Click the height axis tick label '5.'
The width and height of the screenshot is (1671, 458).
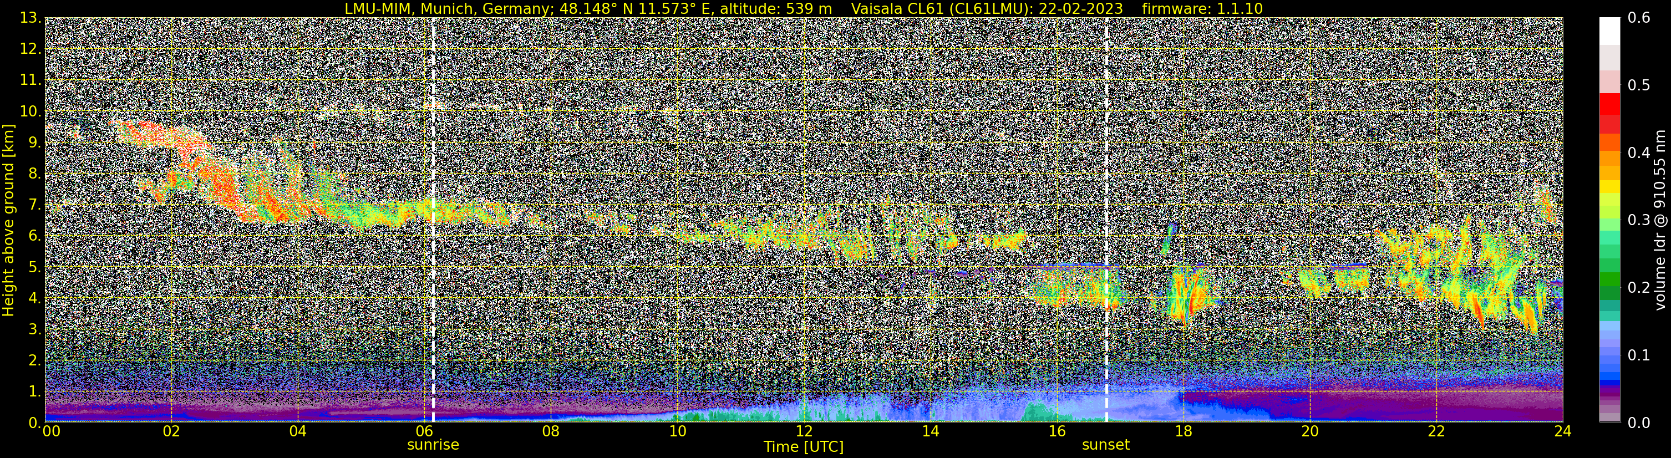(34, 267)
